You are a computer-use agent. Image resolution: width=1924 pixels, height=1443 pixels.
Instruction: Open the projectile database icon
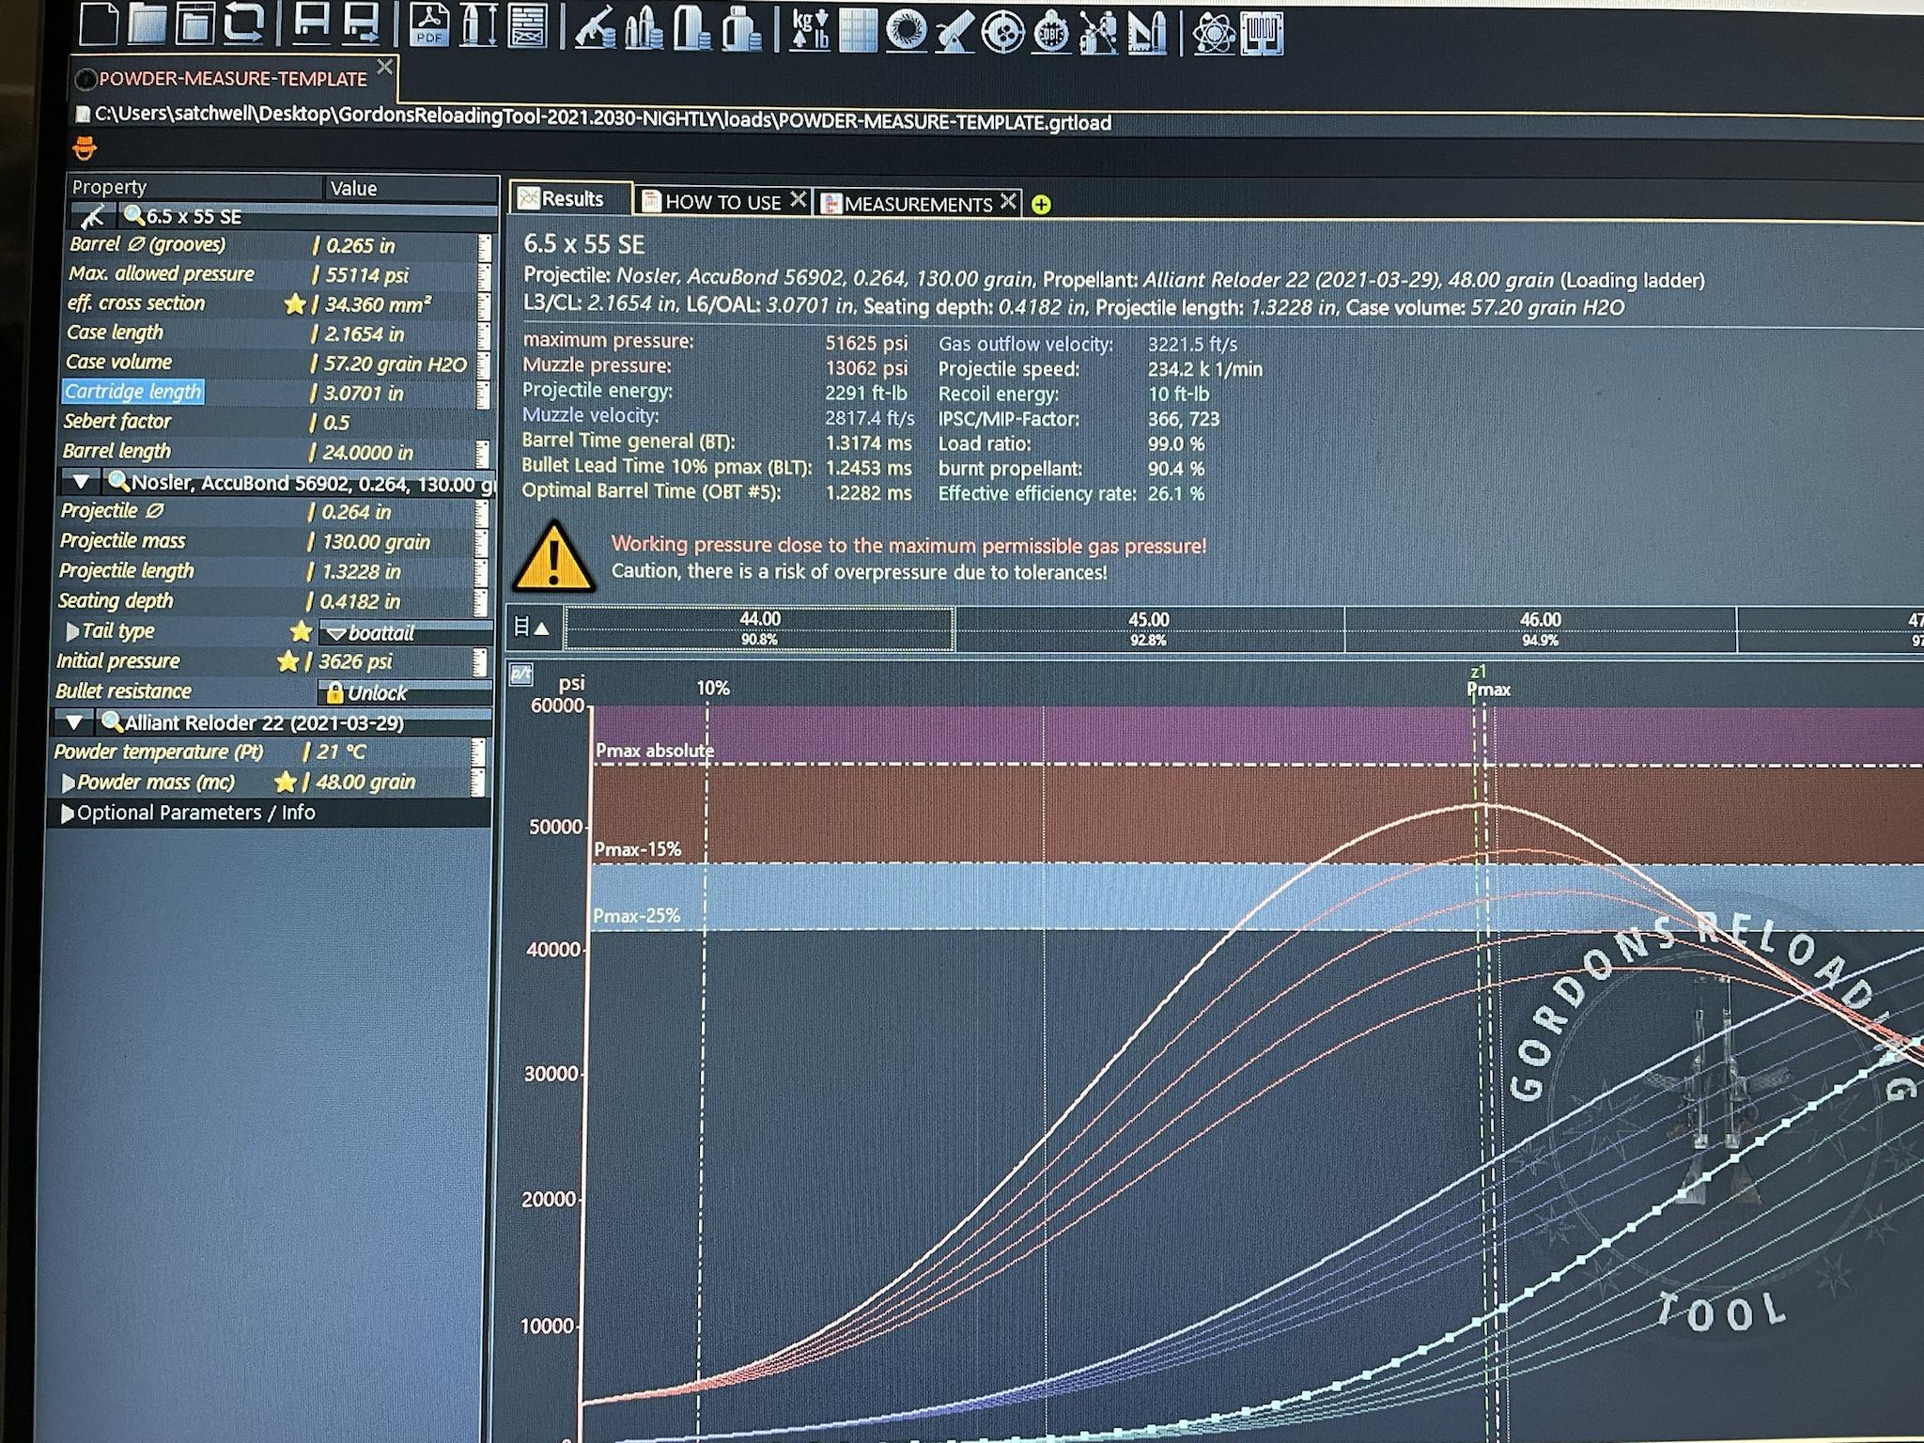[692, 28]
